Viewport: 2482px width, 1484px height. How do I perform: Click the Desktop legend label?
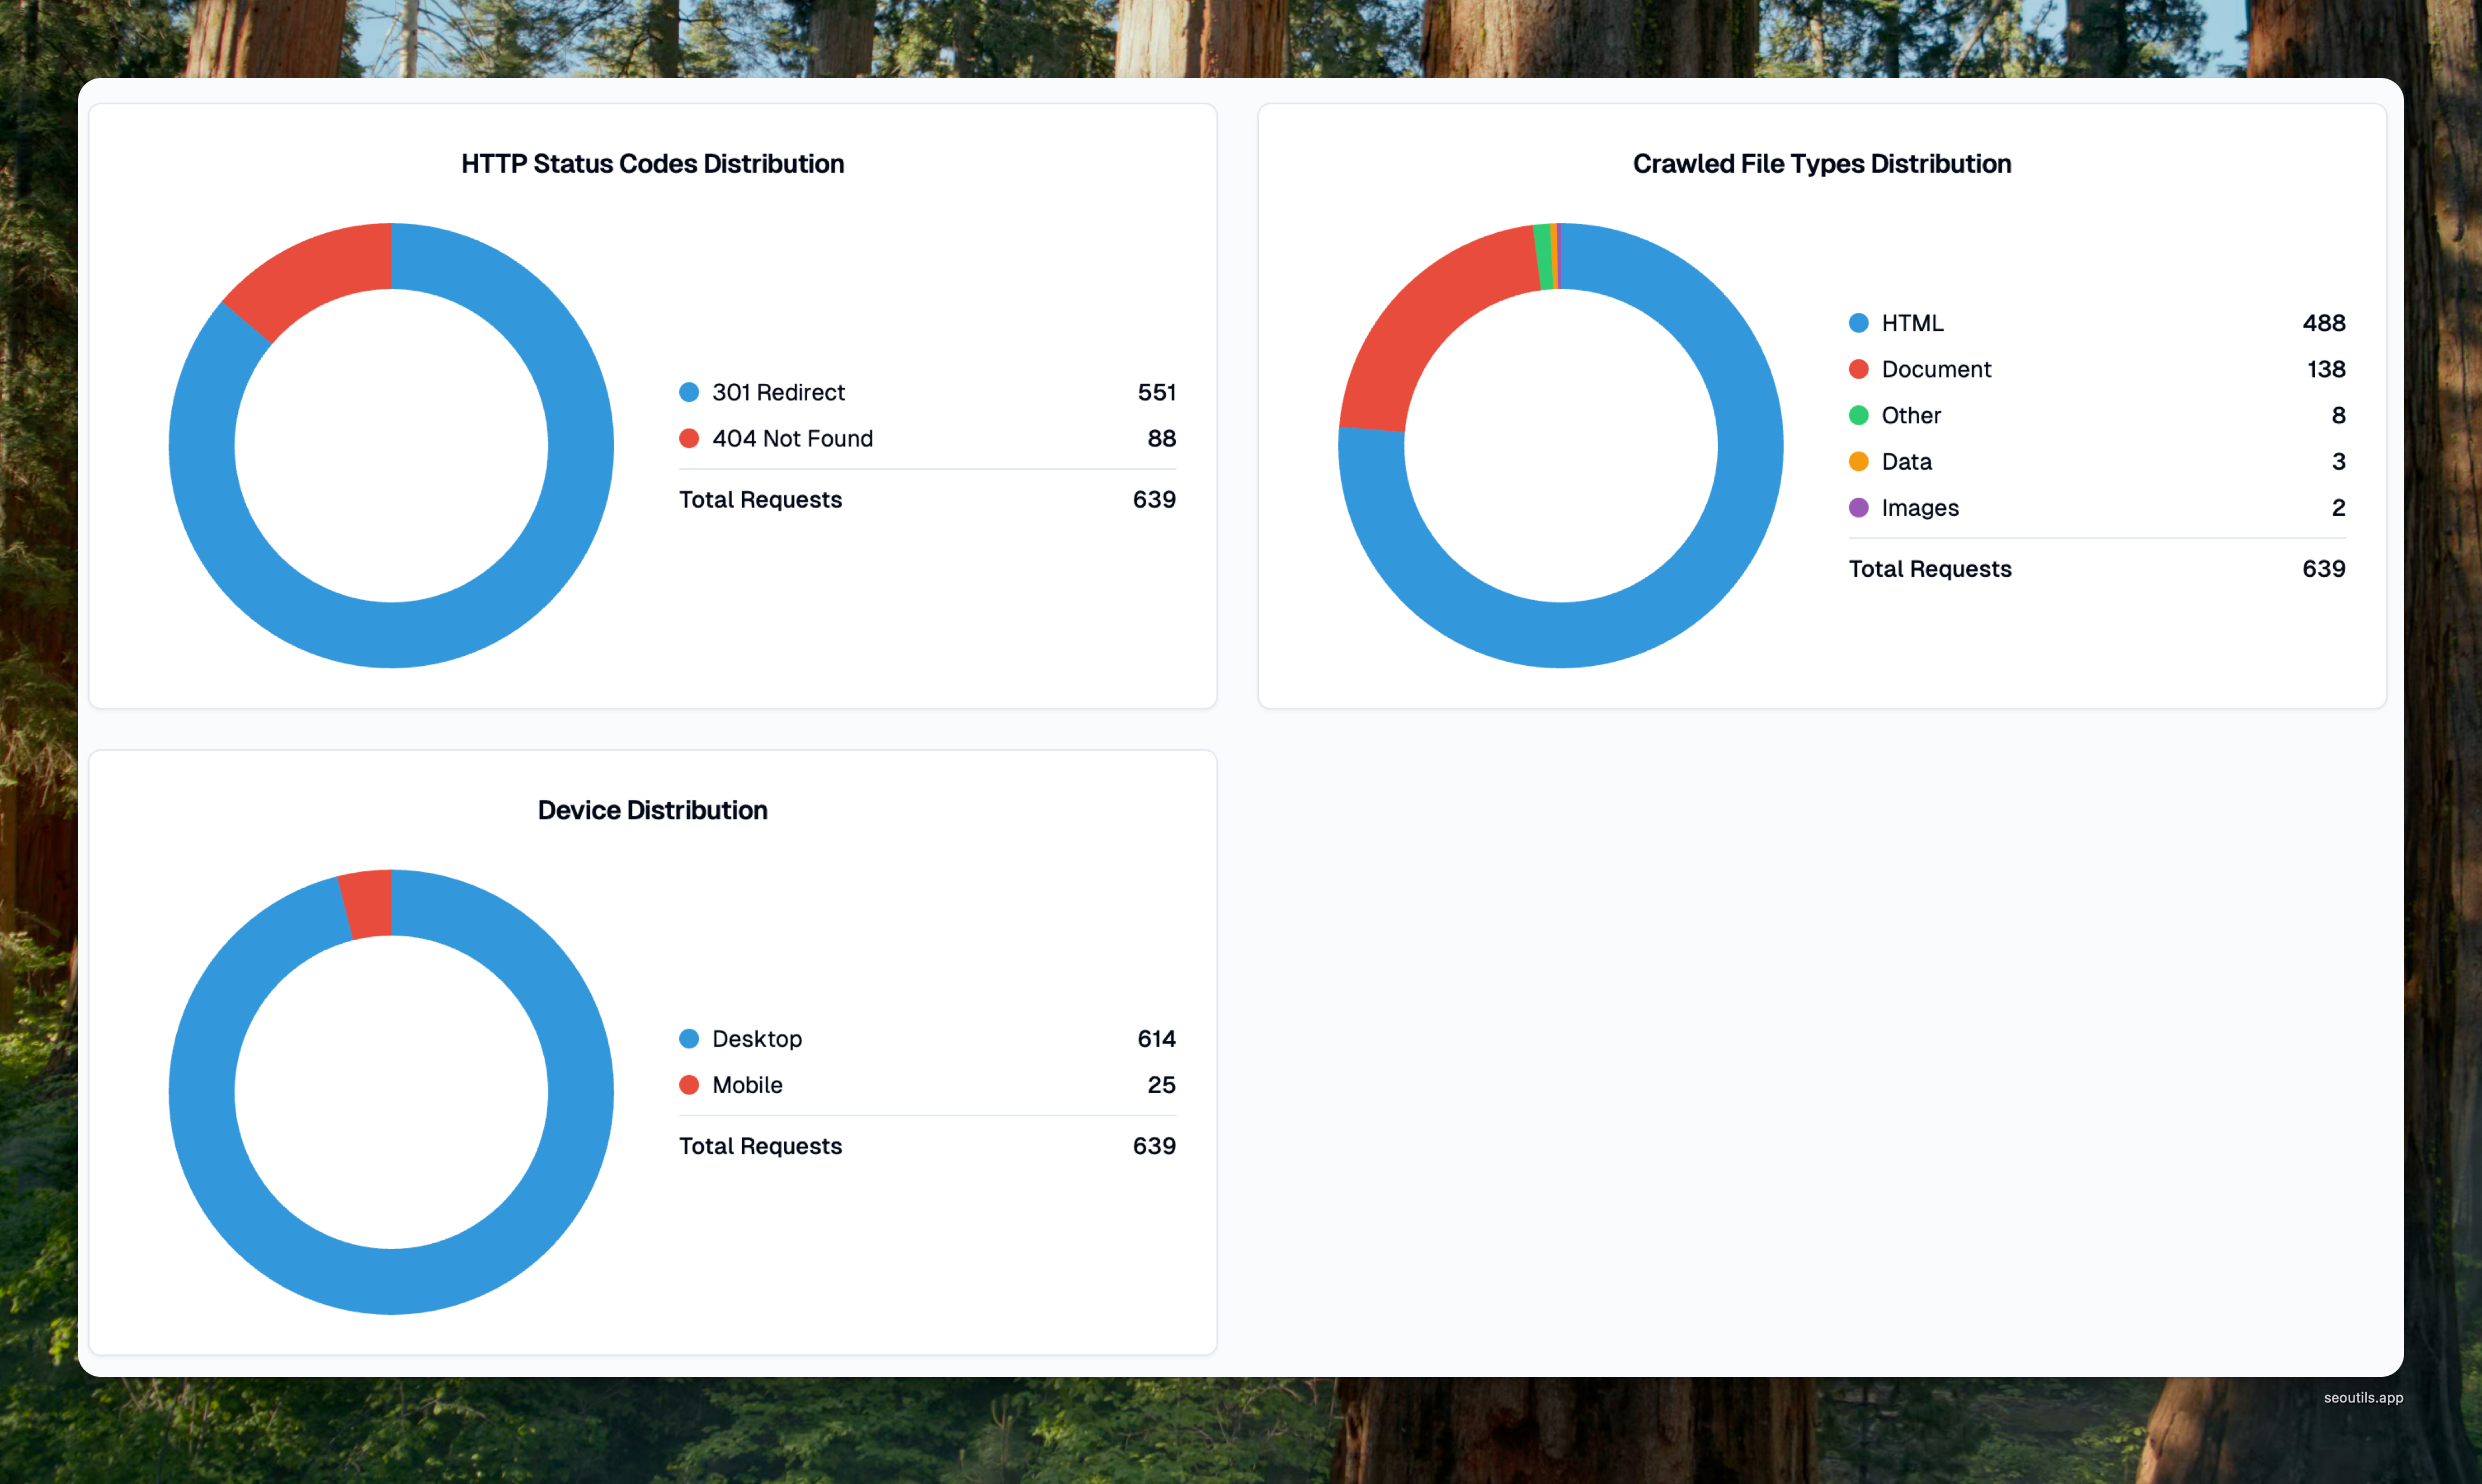[x=757, y=1038]
